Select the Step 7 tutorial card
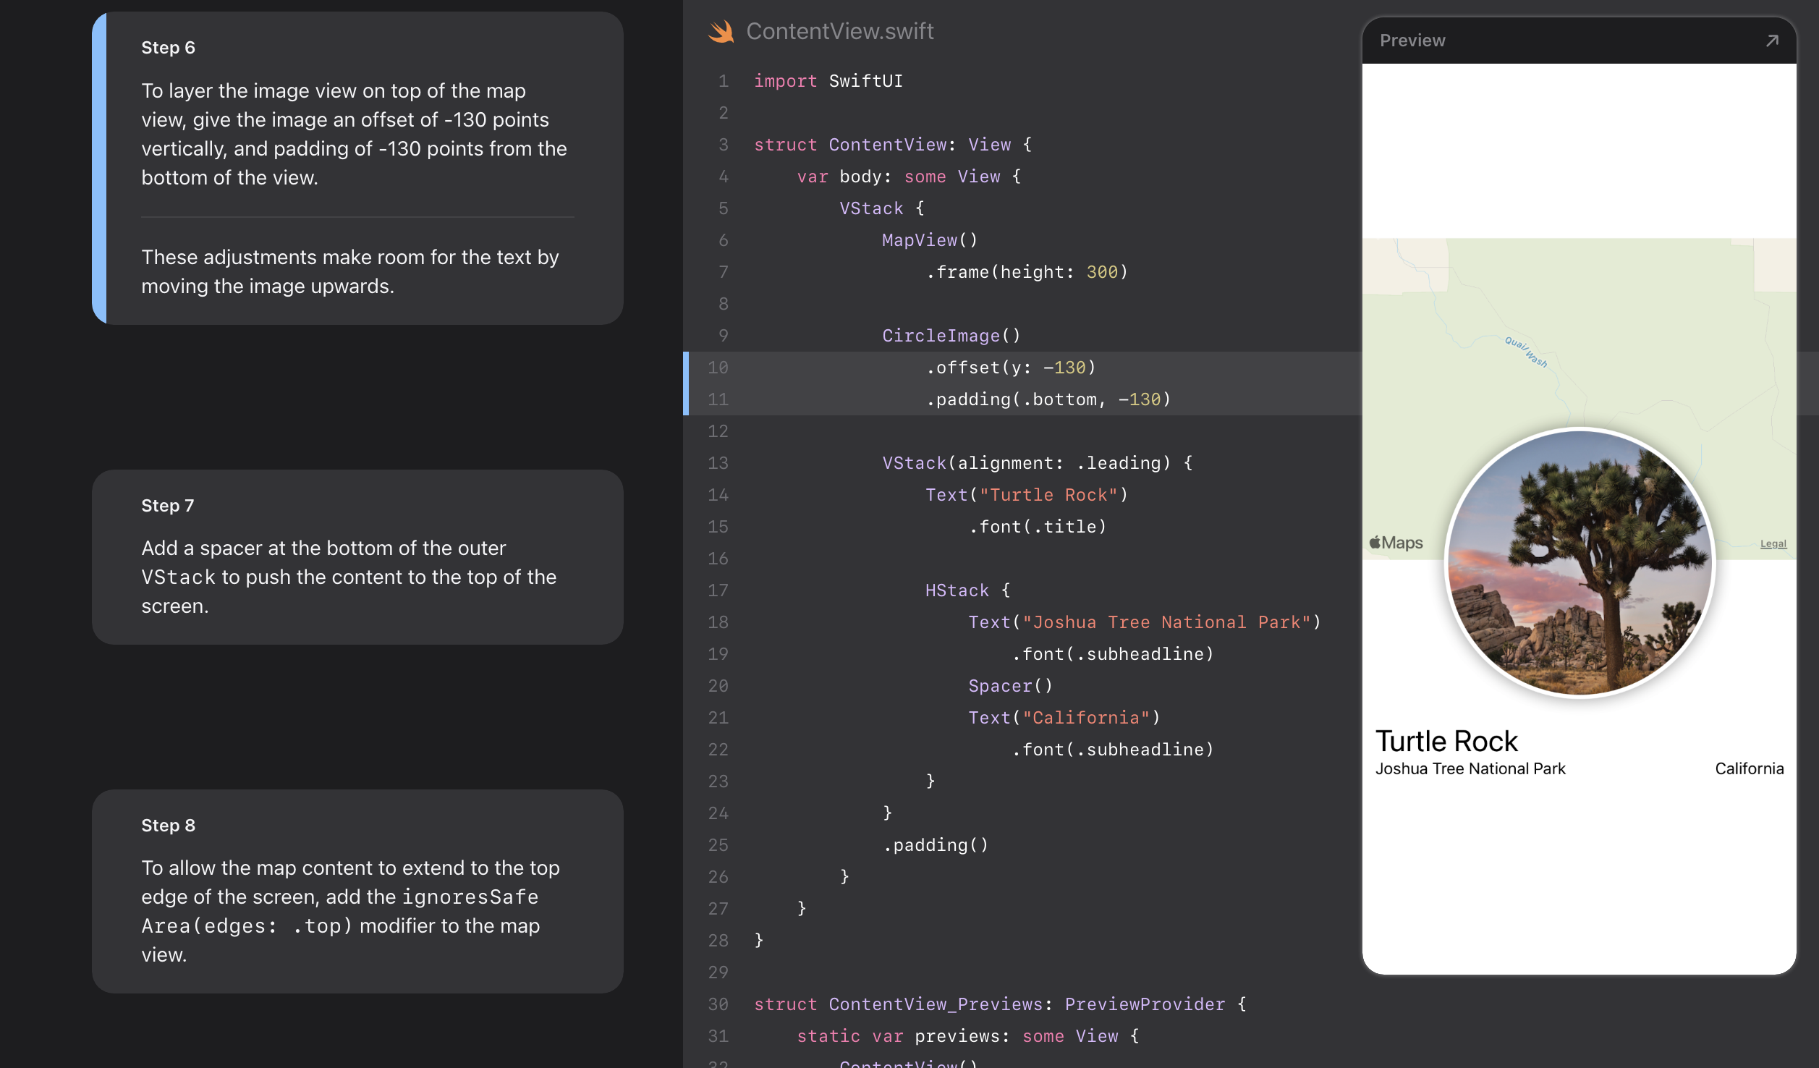This screenshot has width=1819, height=1068. 357,556
